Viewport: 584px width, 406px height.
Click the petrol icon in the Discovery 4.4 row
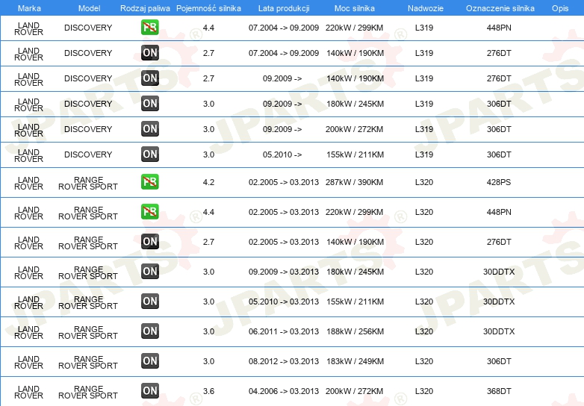149,28
